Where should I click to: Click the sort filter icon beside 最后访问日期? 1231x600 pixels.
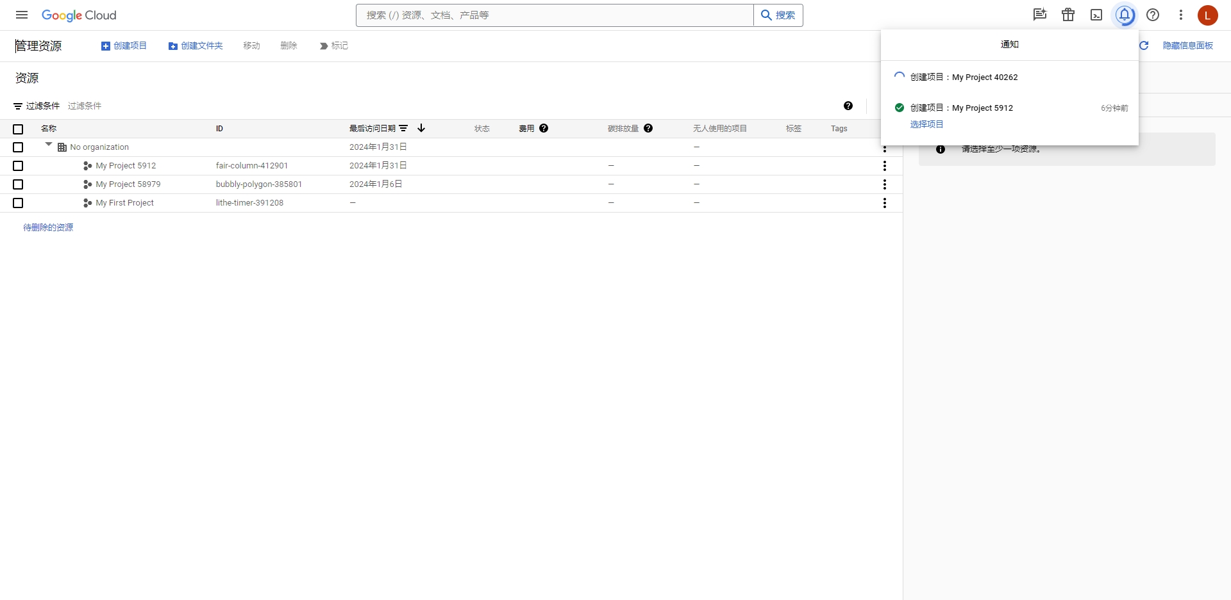pos(403,129)
